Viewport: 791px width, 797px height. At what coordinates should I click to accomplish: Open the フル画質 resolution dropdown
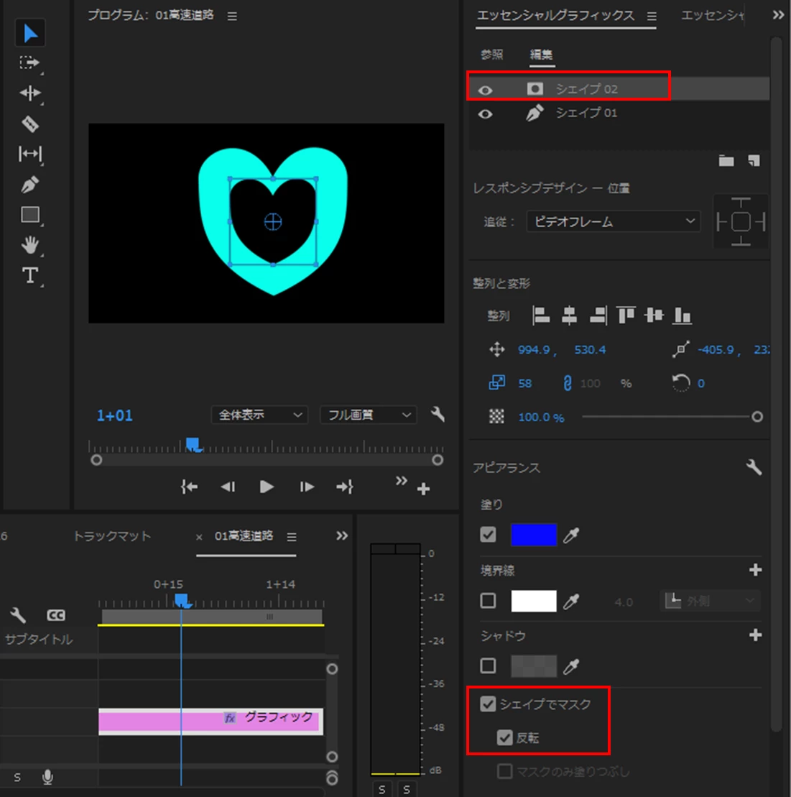[x=369, y=415]
